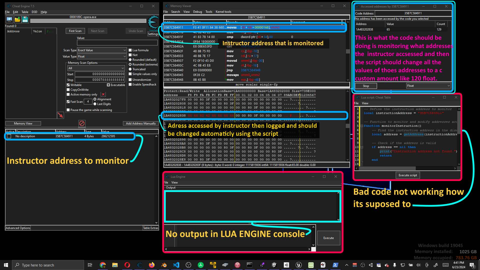Toggle the Writable memory checkbox

pos(68,85)
